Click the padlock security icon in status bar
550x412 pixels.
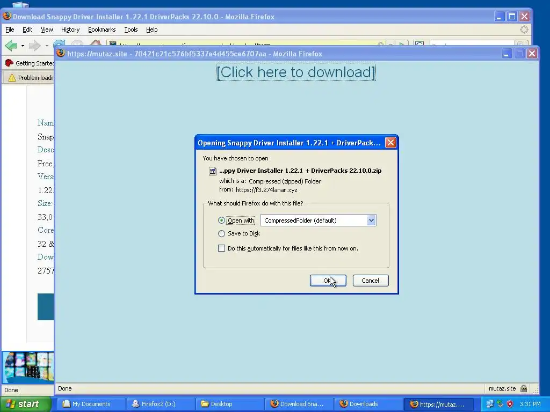pos(524,388)
